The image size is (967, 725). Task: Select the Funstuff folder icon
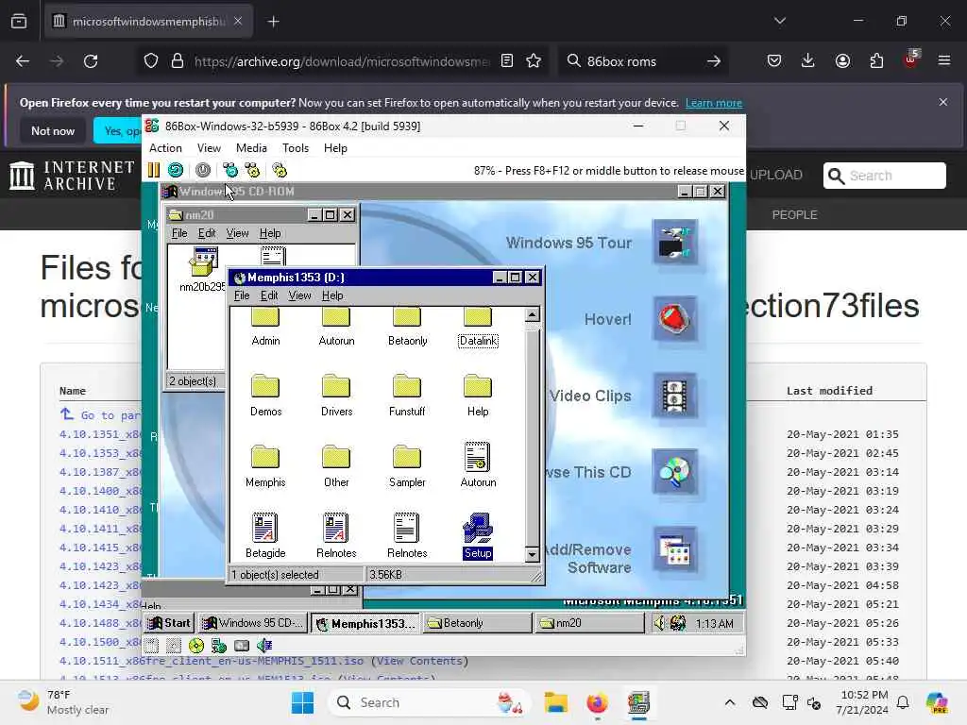click(407, 396)
